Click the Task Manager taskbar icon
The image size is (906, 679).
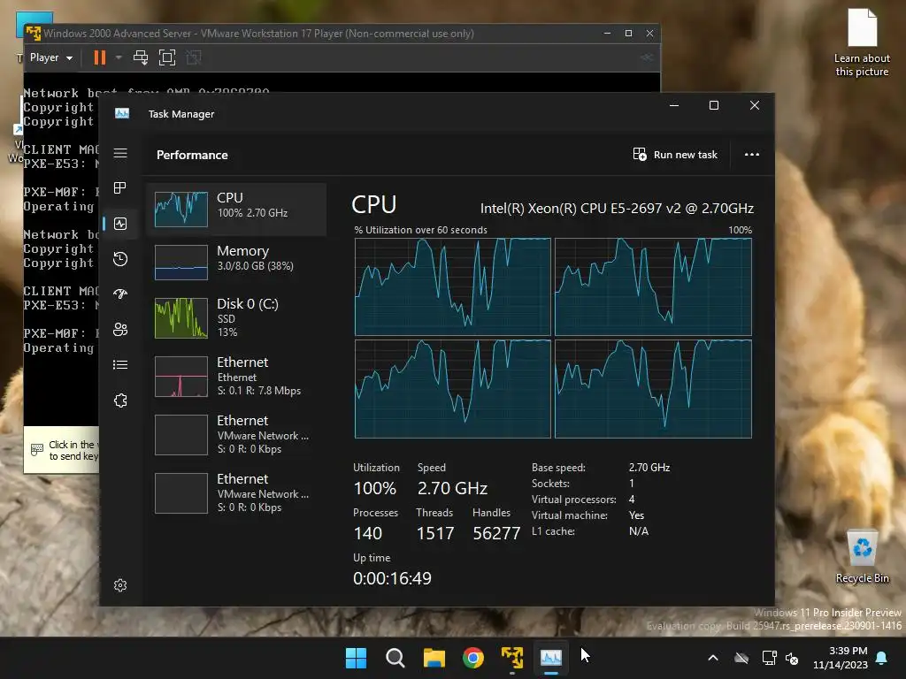(x=551, y=658)
